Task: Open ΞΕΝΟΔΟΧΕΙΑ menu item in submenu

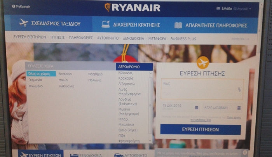Action: [133, 38]
